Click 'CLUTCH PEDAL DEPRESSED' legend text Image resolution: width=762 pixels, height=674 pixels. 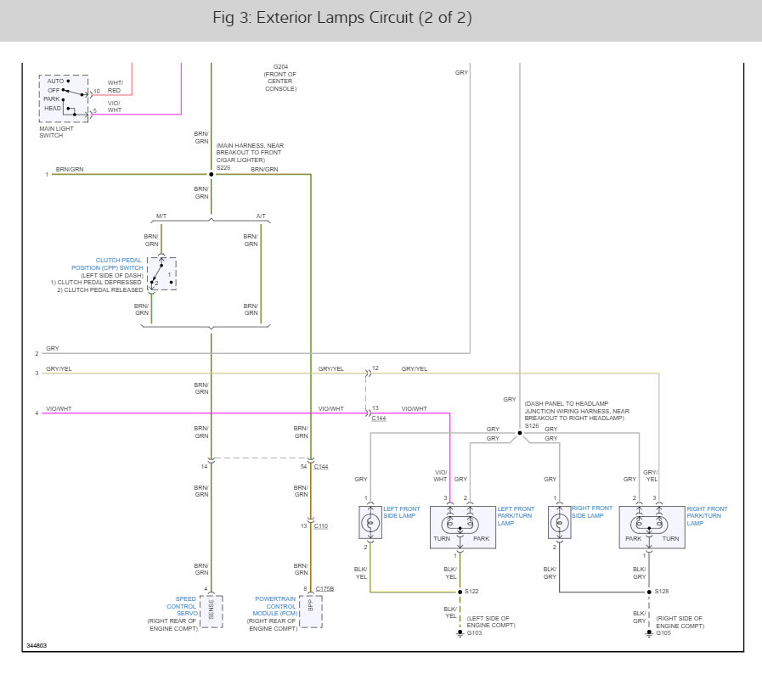pyautogui.click(x=96, y=282)
